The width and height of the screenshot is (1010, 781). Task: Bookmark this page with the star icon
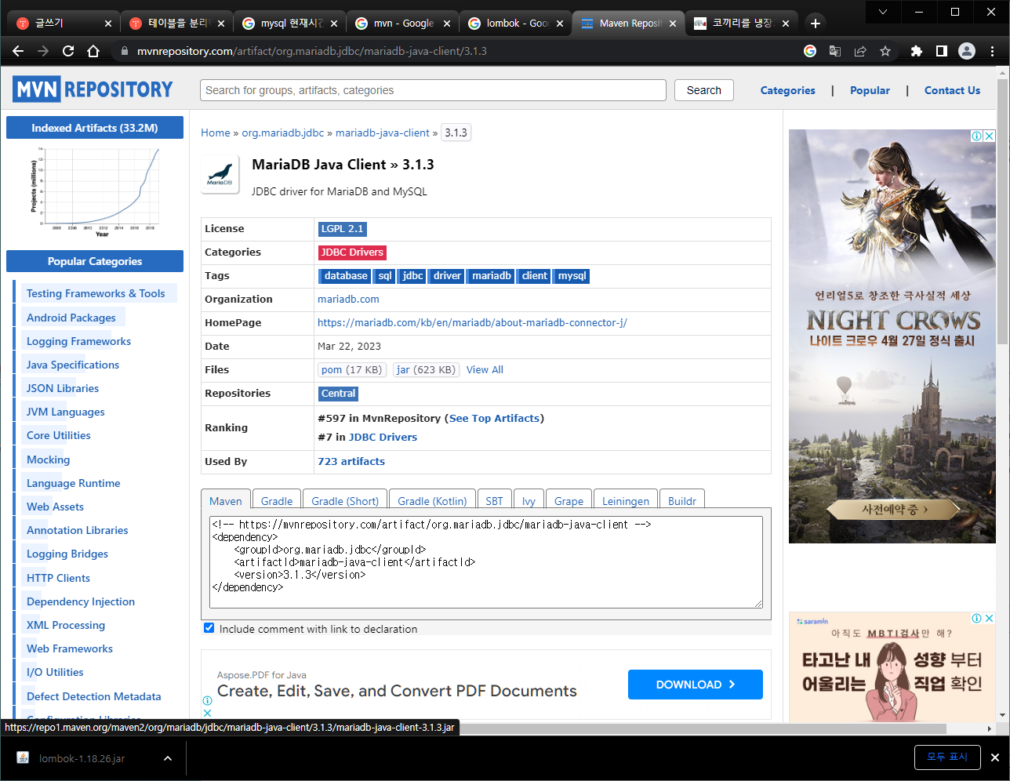885,51
